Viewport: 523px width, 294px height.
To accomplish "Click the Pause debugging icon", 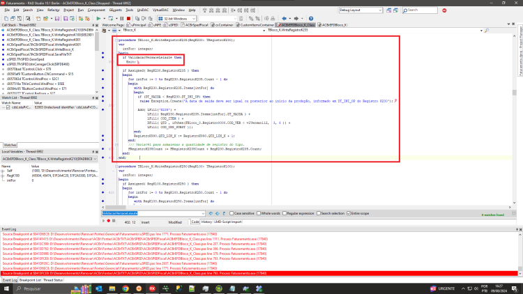I will (122, 19).
